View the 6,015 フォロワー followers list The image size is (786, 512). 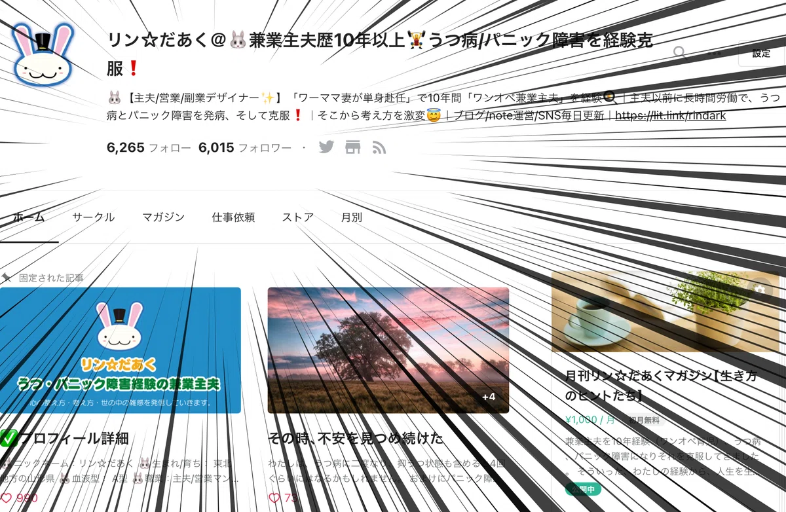tap(245, 147)
